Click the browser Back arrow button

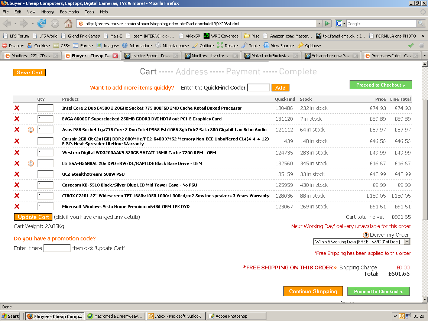pos(7,24)
